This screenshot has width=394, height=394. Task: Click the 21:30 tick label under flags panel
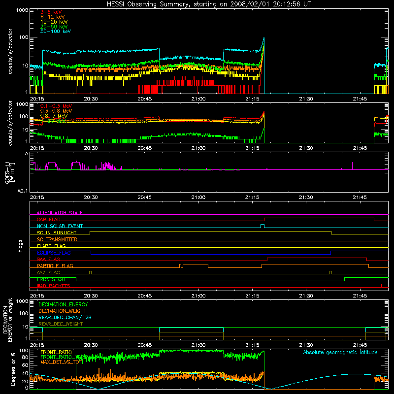(x=306, y=296)
